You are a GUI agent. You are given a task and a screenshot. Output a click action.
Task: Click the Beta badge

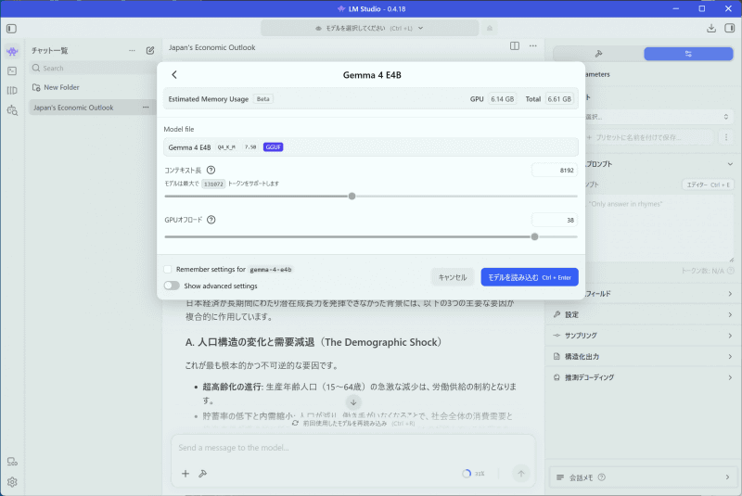pos(263,99)
